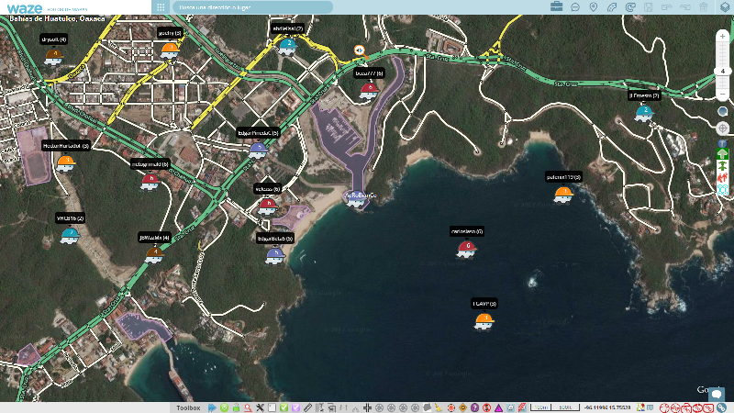This screenshot has width=734, height=413.
Task: Zoom in with the plus button
Action: [722, 36]
